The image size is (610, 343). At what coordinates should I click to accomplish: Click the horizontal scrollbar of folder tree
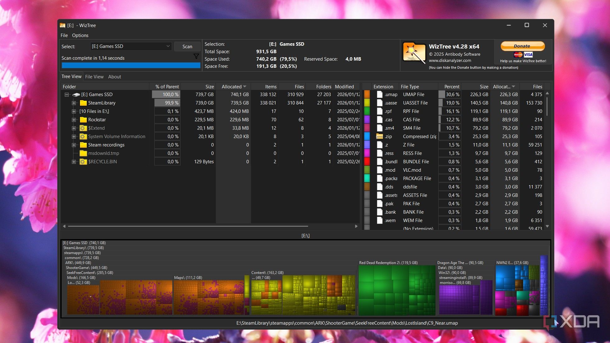pyautogui.click(x=188, y=226)
